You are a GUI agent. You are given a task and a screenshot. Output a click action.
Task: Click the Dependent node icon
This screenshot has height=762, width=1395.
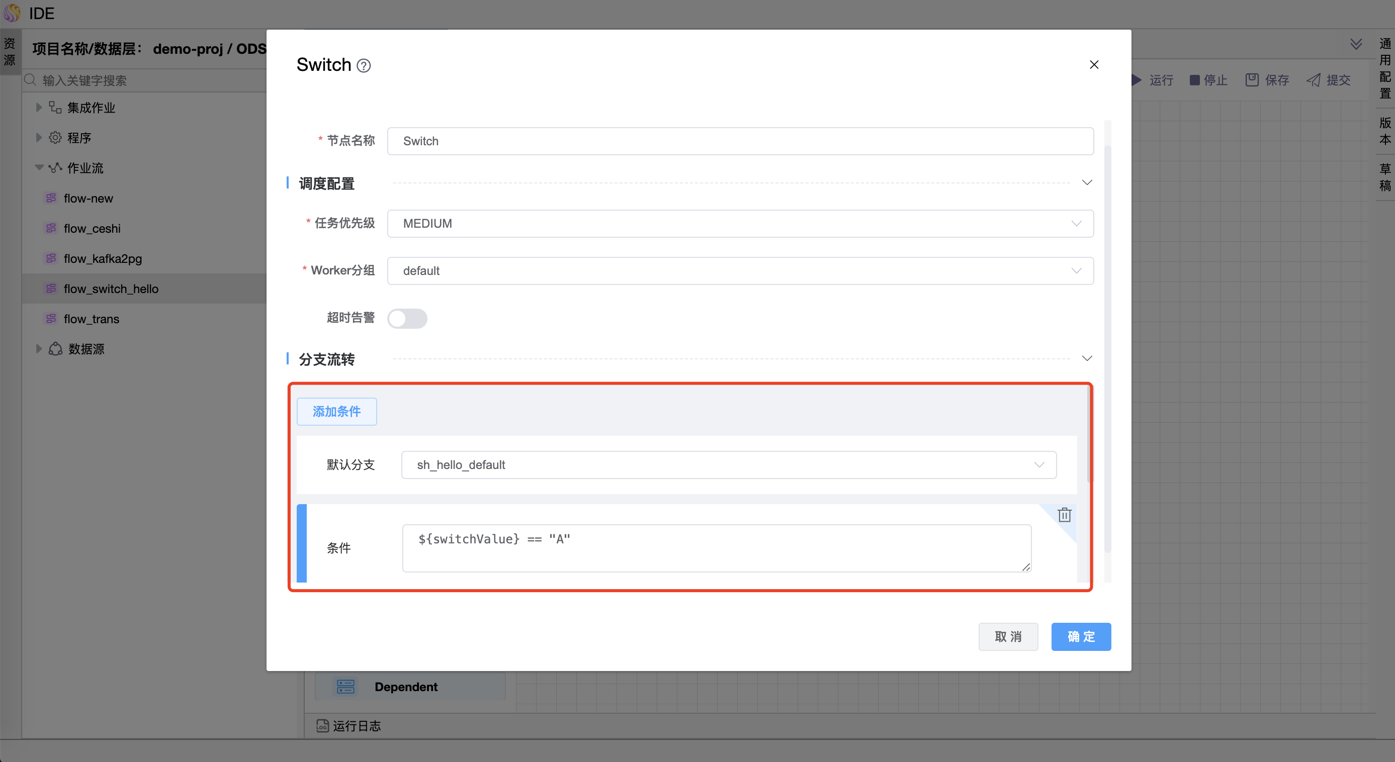coord(345,686)
